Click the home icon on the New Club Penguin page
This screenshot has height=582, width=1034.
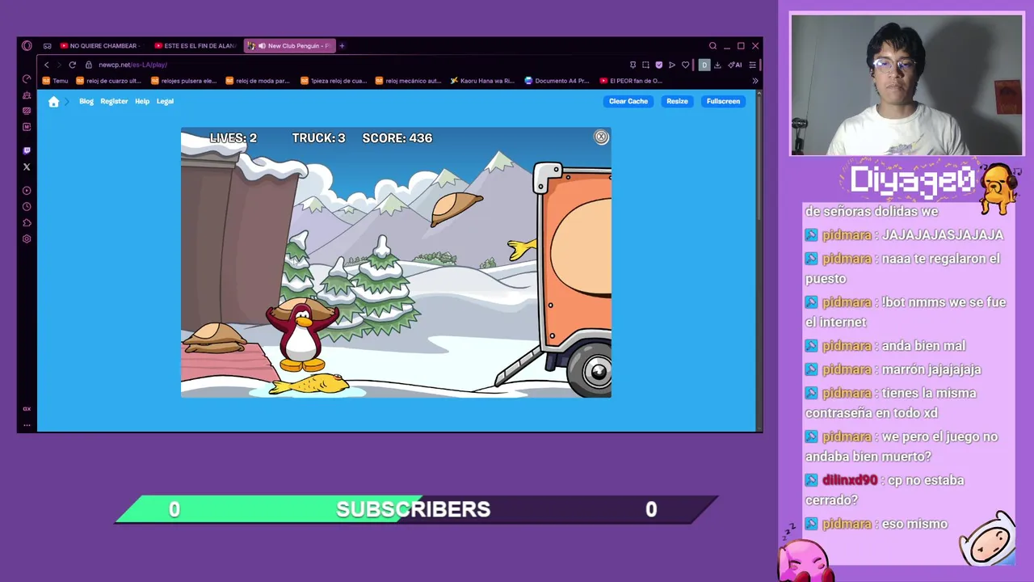point(53,101)
